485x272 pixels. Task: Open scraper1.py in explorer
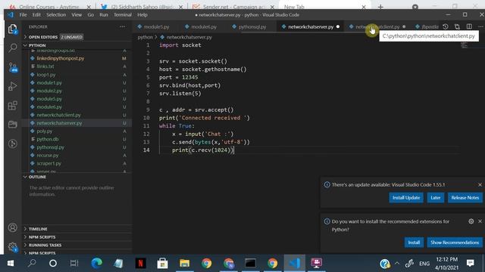pyautogui.click(x=48, y=163)
